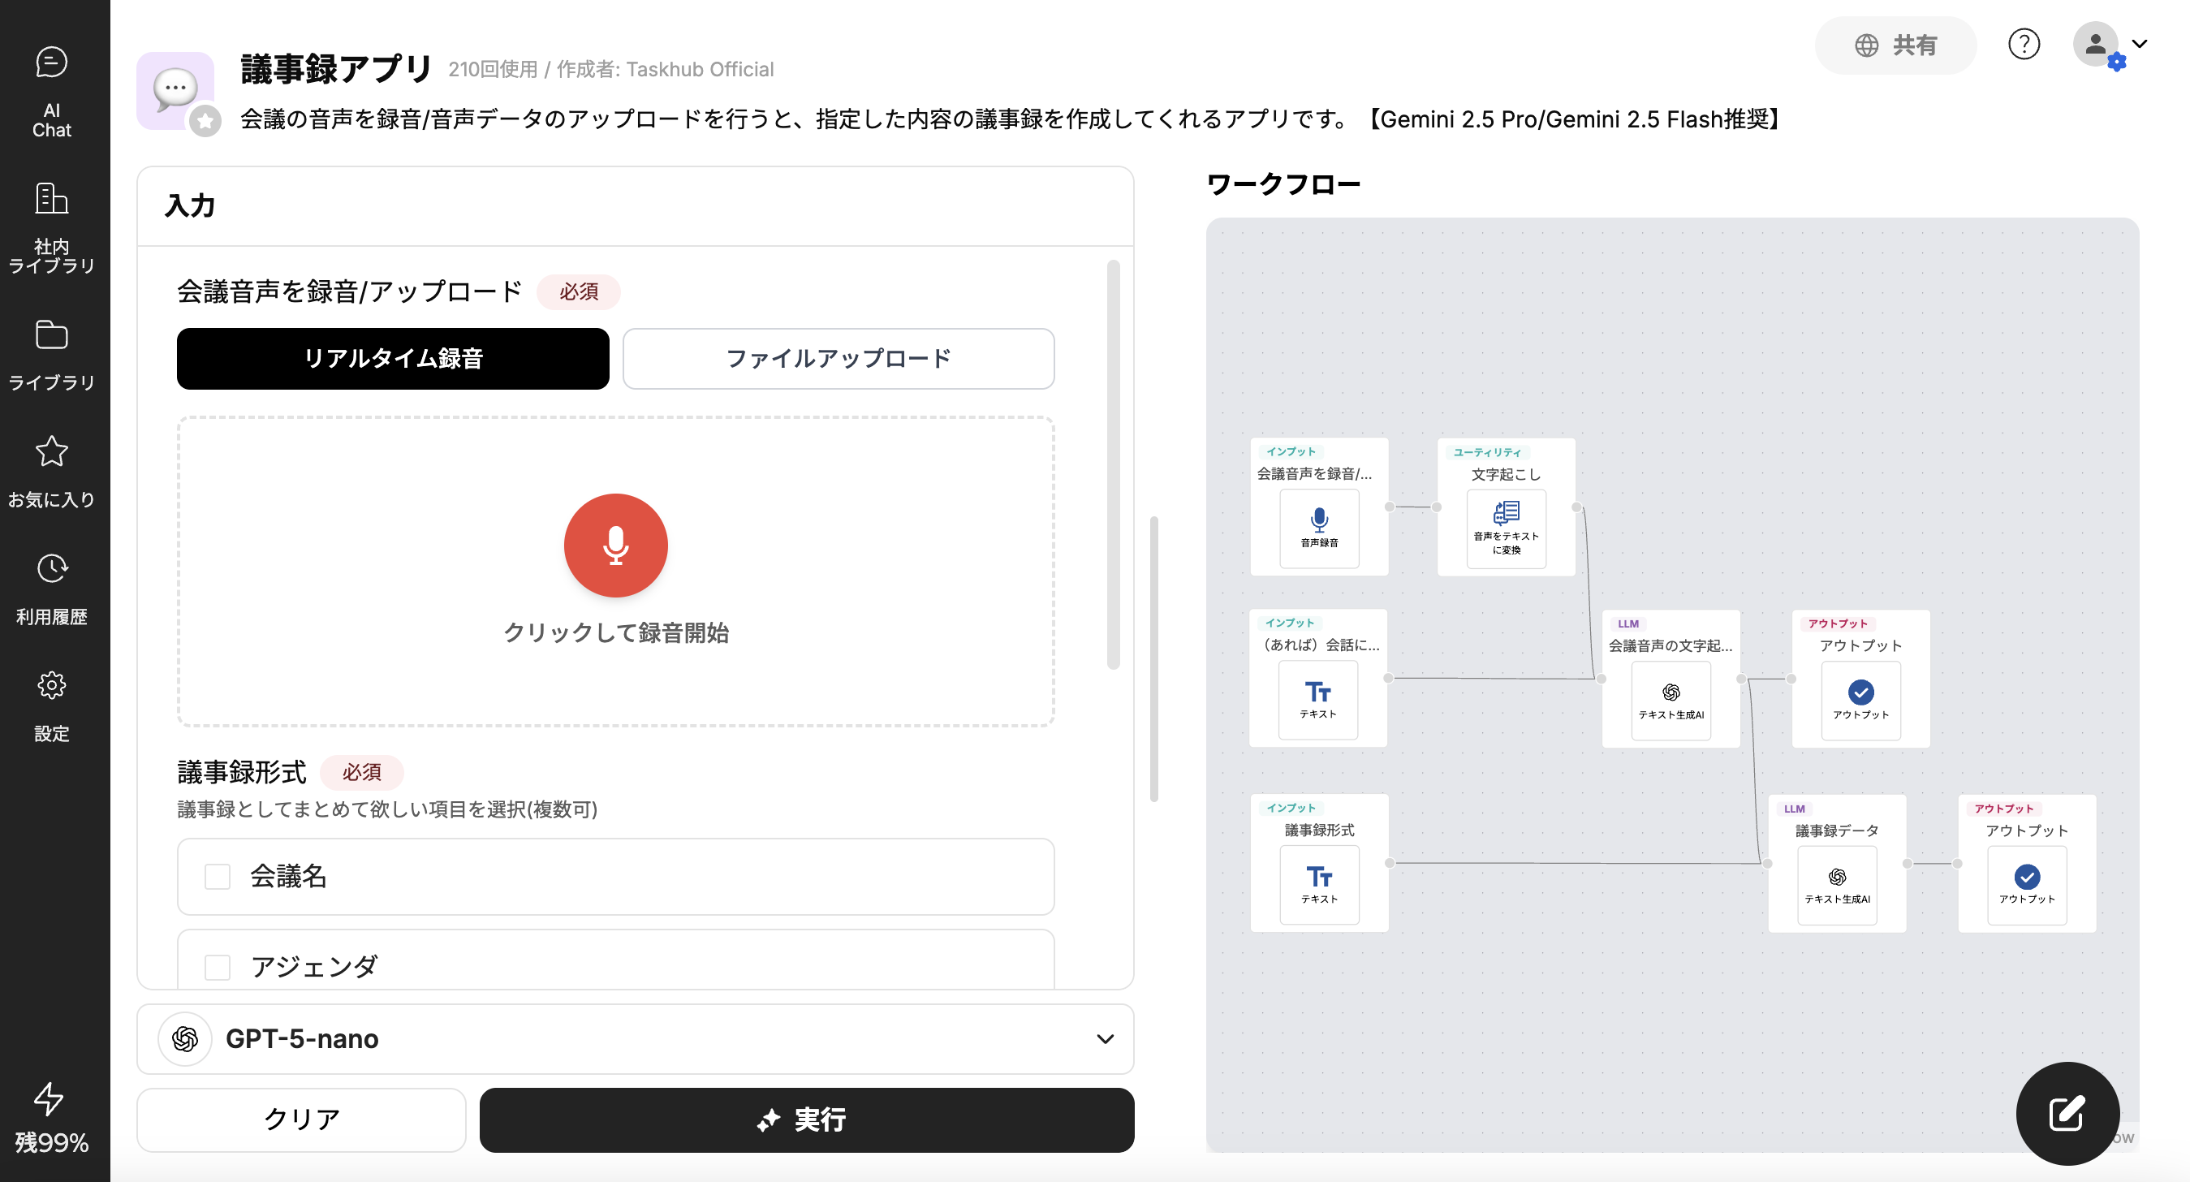This screenshot has height=1182, width=2190.
Task: Select the リアルタイム録音 tab
Action: (x=393, y=358)
